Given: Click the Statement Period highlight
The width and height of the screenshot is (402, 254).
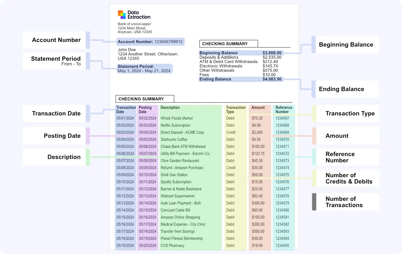Looking at the screenshot, I should click(145, 69).
